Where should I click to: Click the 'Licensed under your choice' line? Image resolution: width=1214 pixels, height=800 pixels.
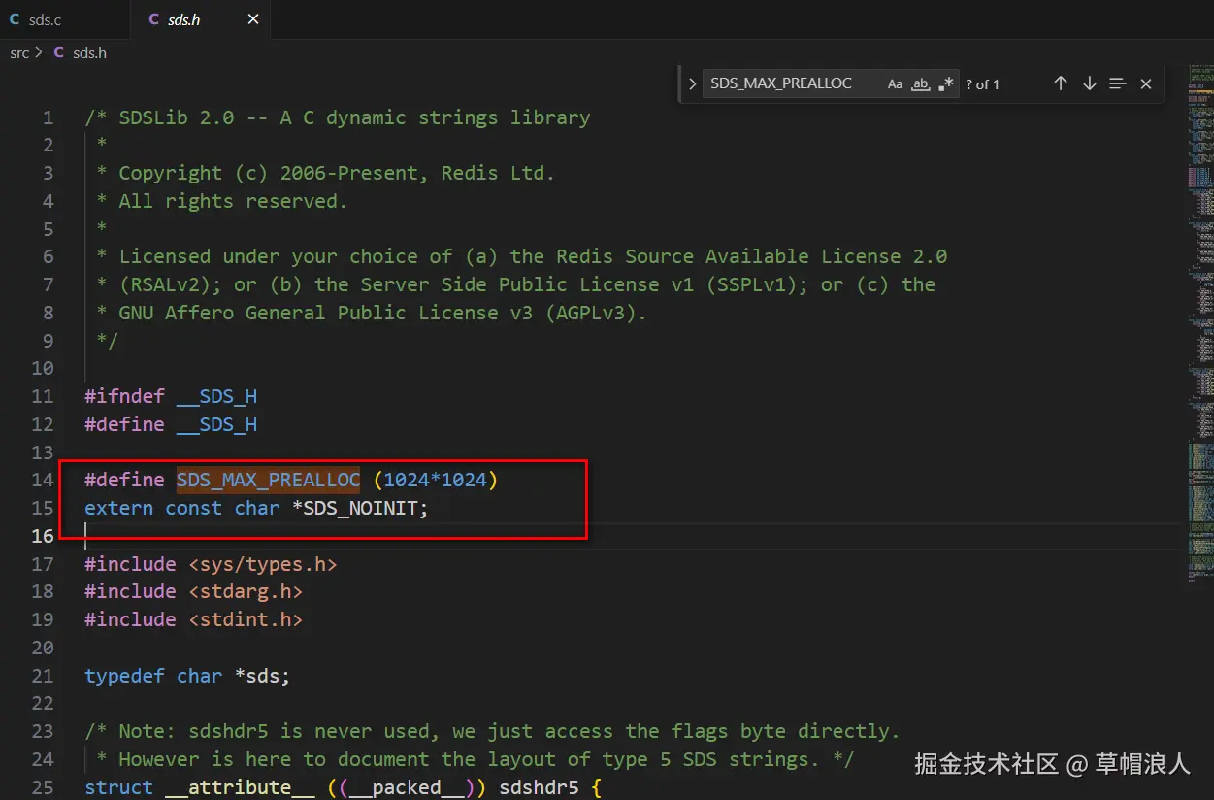(x=521, y=256)
